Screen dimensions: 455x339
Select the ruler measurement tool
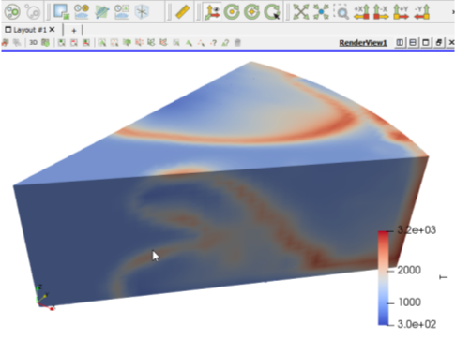[182, 12]
